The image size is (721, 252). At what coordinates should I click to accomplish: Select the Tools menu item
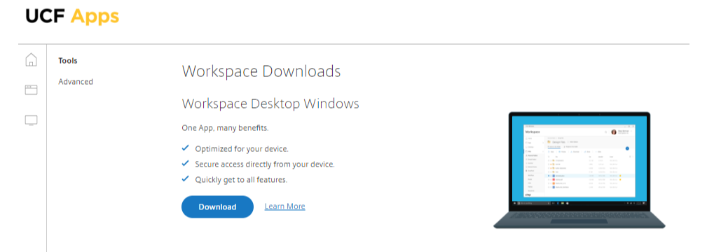(68, 61)
